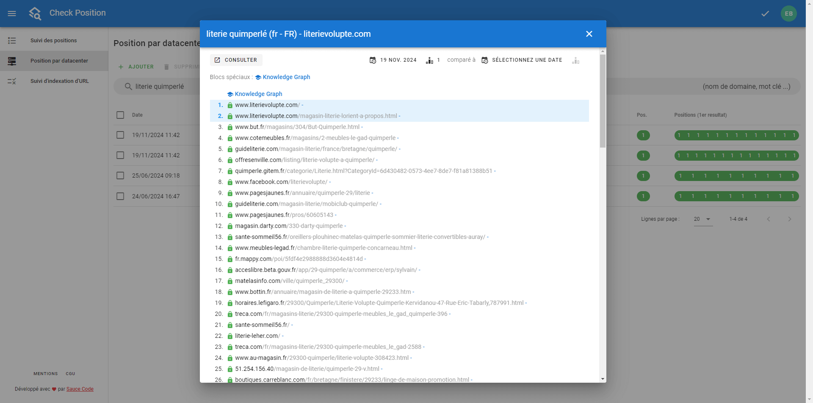Open www.facebook.com/literievolupte result
This screenshot has width=813, height=403.
pos(281,182)
